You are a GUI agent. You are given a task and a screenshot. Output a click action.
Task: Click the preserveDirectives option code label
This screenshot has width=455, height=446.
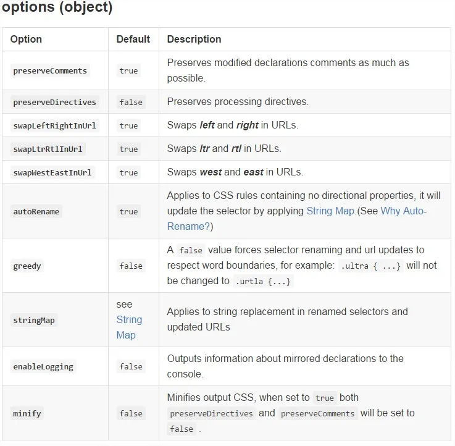[x=54, y=103]
